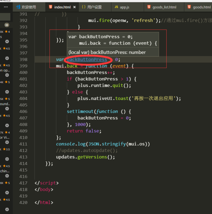212x214 pixels.
Task: Select the index.html tab
Action: click(x=62, y=7)
